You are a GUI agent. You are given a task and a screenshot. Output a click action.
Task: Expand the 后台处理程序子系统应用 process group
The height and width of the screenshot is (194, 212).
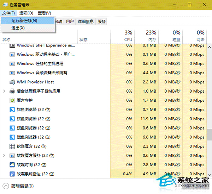pyautogui.click(x=4, y=91)
